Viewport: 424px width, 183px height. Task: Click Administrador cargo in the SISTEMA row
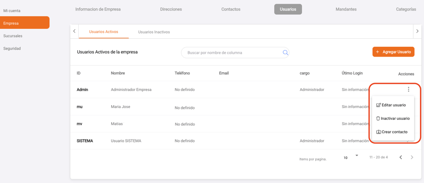(x=312, y=141)
